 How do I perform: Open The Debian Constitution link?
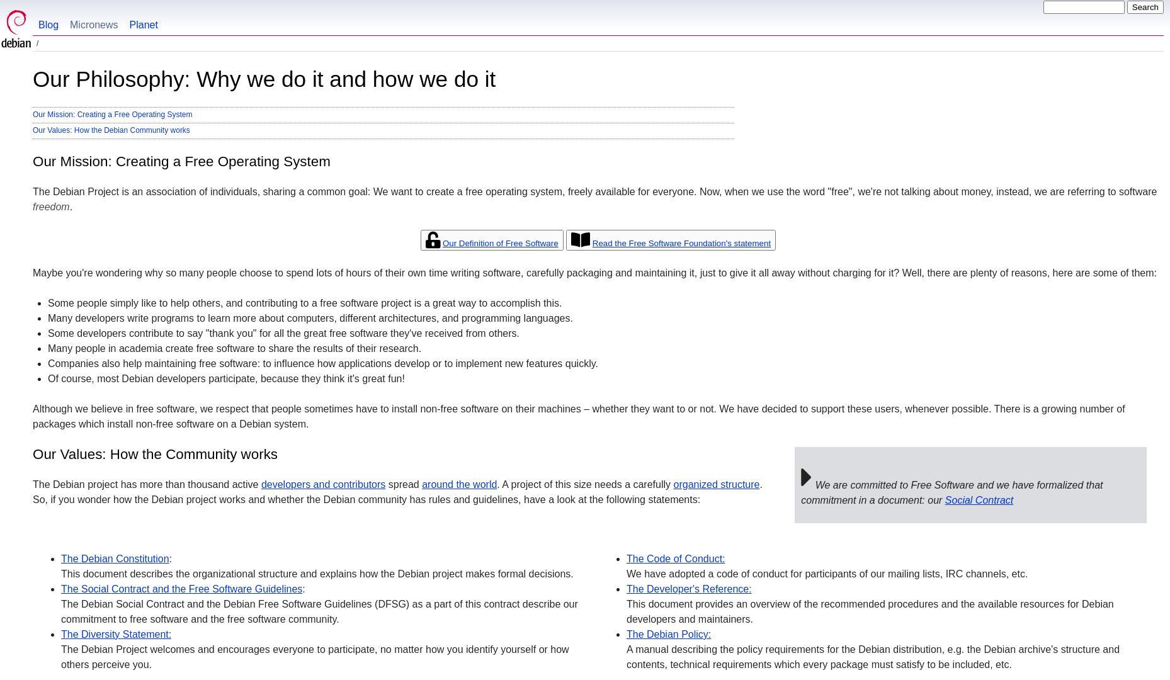tap(115, 558)
